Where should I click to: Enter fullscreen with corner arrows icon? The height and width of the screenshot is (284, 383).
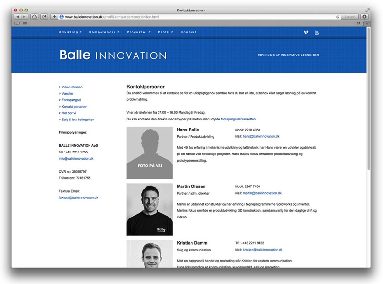(x=367, y=10)
